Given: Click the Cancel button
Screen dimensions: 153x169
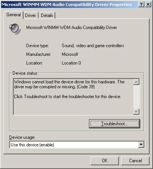Looking at the screenshot, I should click(136, 161).
